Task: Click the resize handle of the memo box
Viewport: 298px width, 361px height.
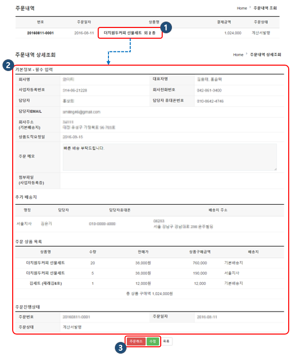Action: [x=275, y=168]
